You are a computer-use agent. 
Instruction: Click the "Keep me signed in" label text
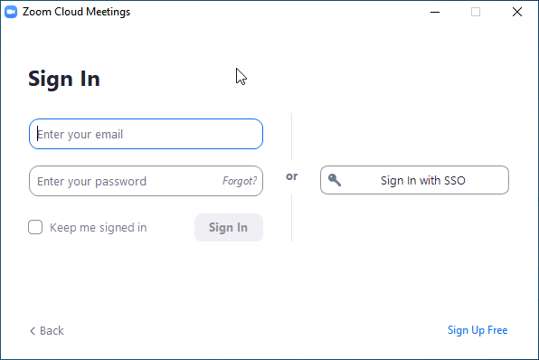pyautogui.click(x=99, y=228)
